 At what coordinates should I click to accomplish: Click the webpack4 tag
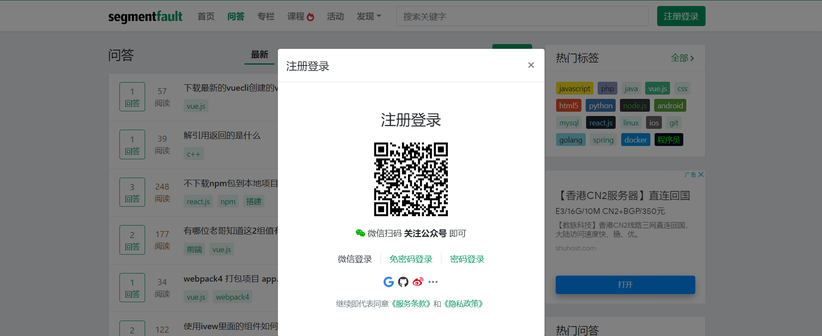(x=232, y=297)
